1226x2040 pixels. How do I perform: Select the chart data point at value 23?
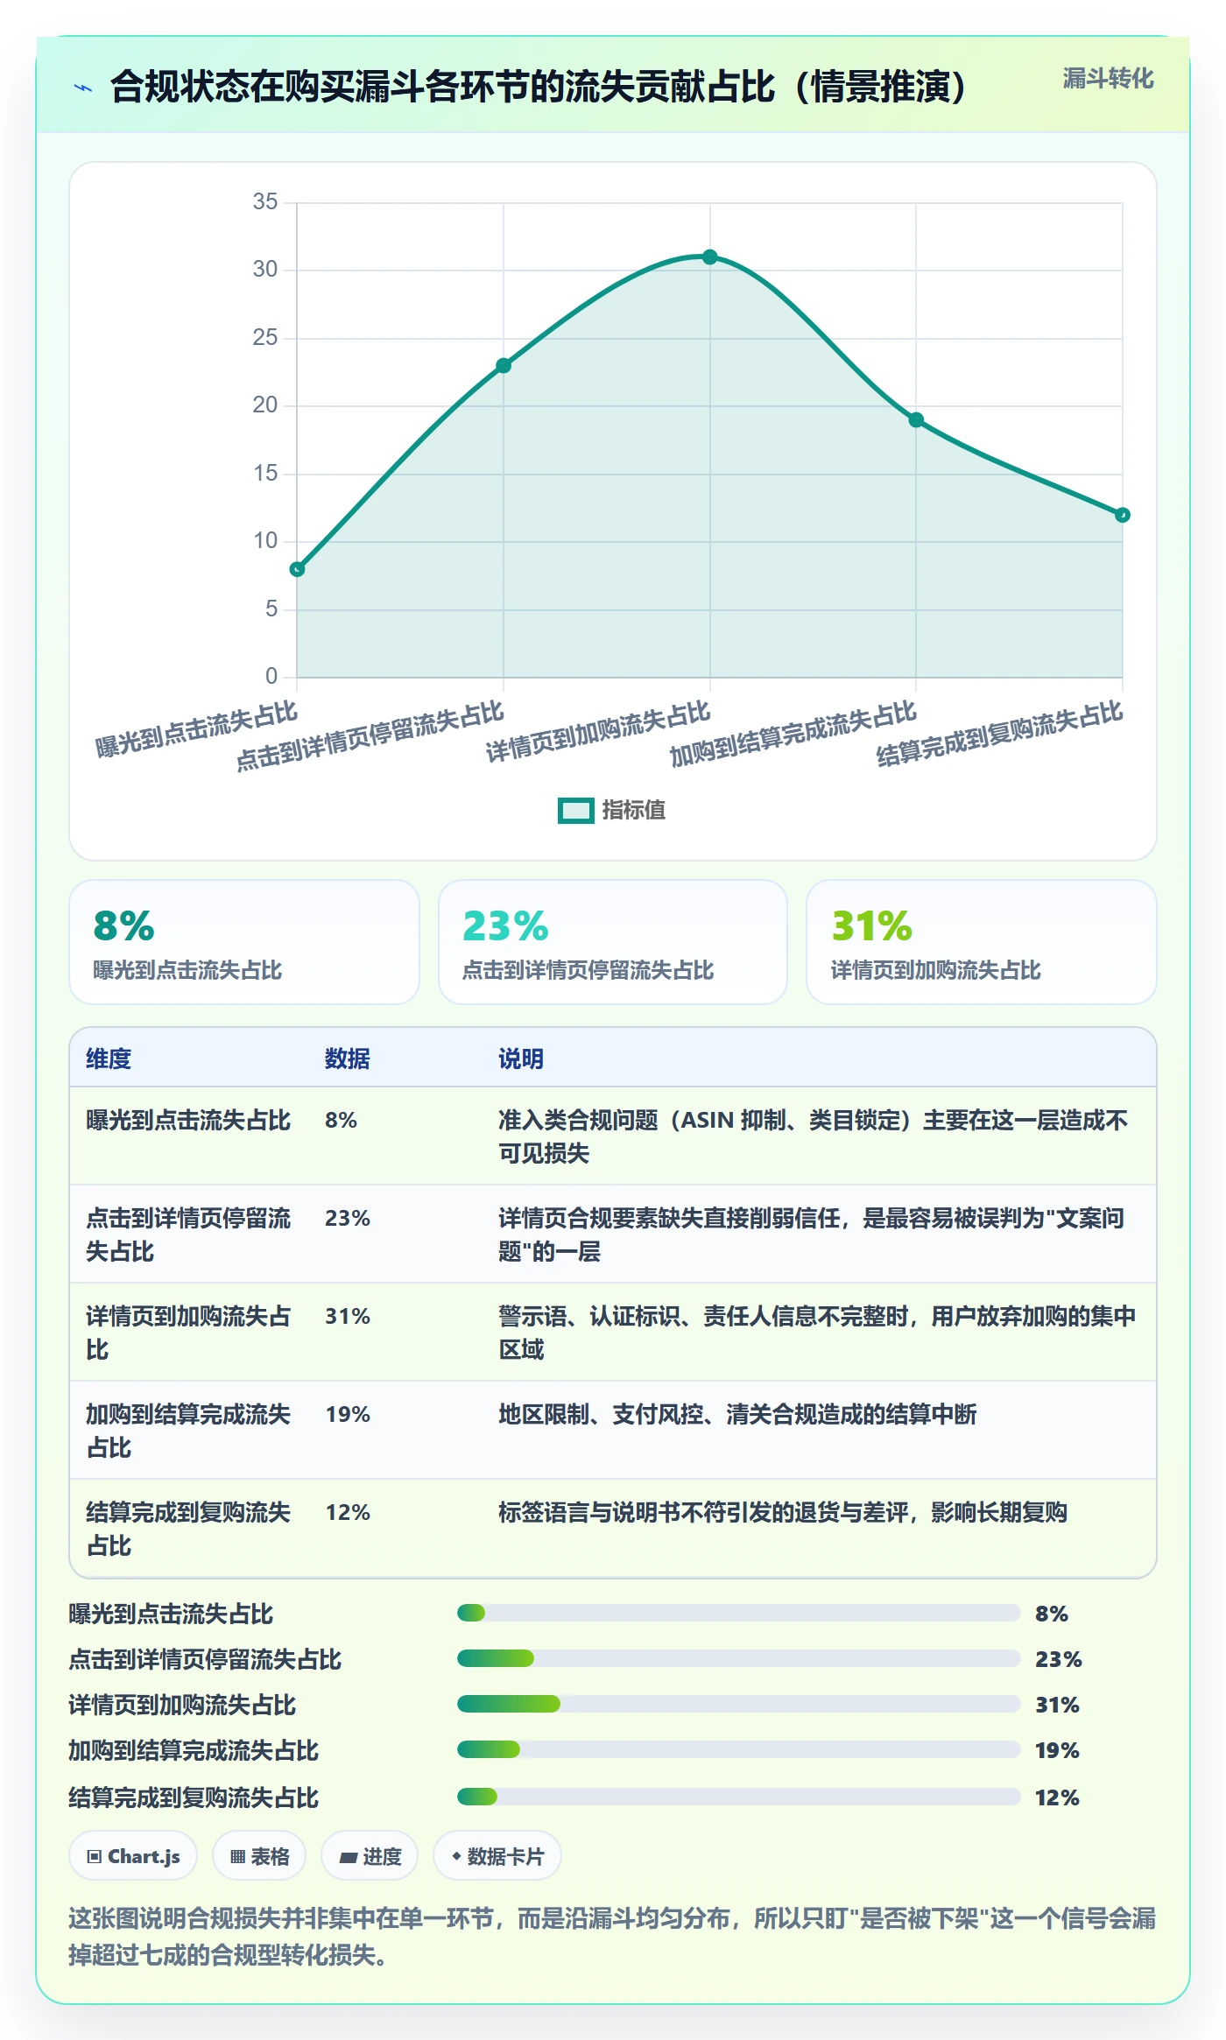tap(504, 365)
